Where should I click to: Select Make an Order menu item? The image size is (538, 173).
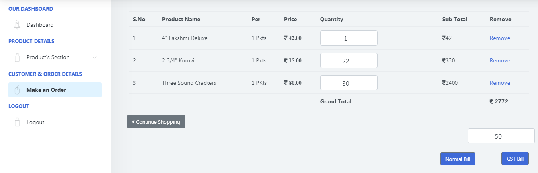click(46, 90)
